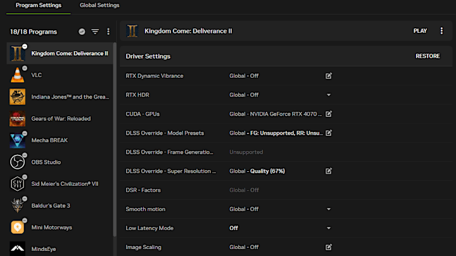
Task: Click the MindsEye icon
Action: [x=18, y=249]
